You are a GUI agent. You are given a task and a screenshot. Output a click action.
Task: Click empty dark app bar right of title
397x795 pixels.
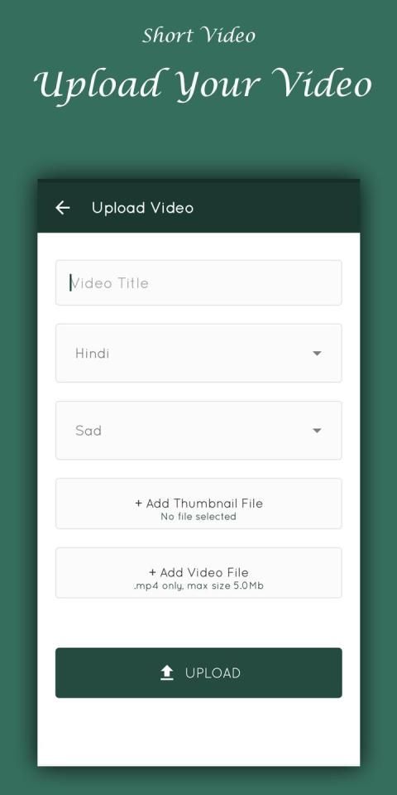pyautogui.click(x=276, y=207)
